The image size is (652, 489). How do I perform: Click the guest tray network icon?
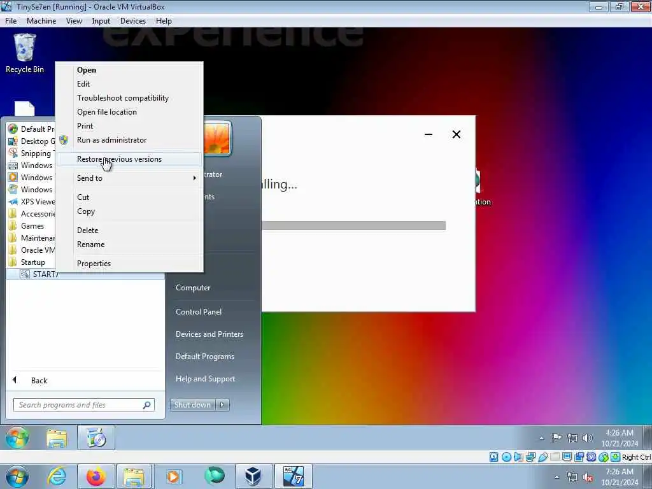click(572, 438)
